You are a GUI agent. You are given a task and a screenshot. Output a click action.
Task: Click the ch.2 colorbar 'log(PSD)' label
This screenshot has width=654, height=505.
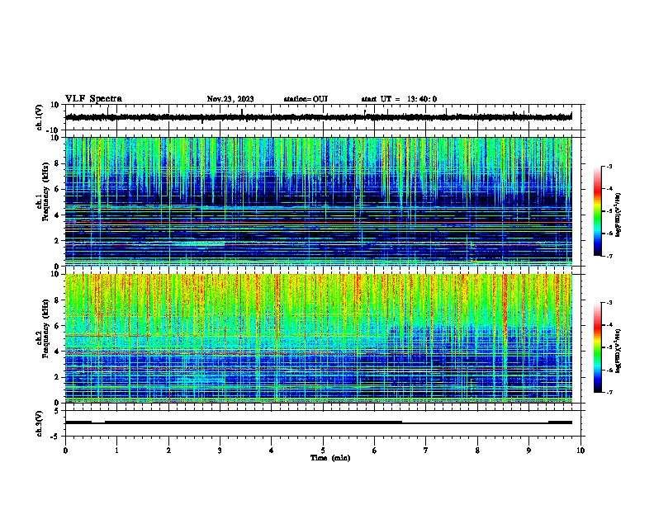618,352
